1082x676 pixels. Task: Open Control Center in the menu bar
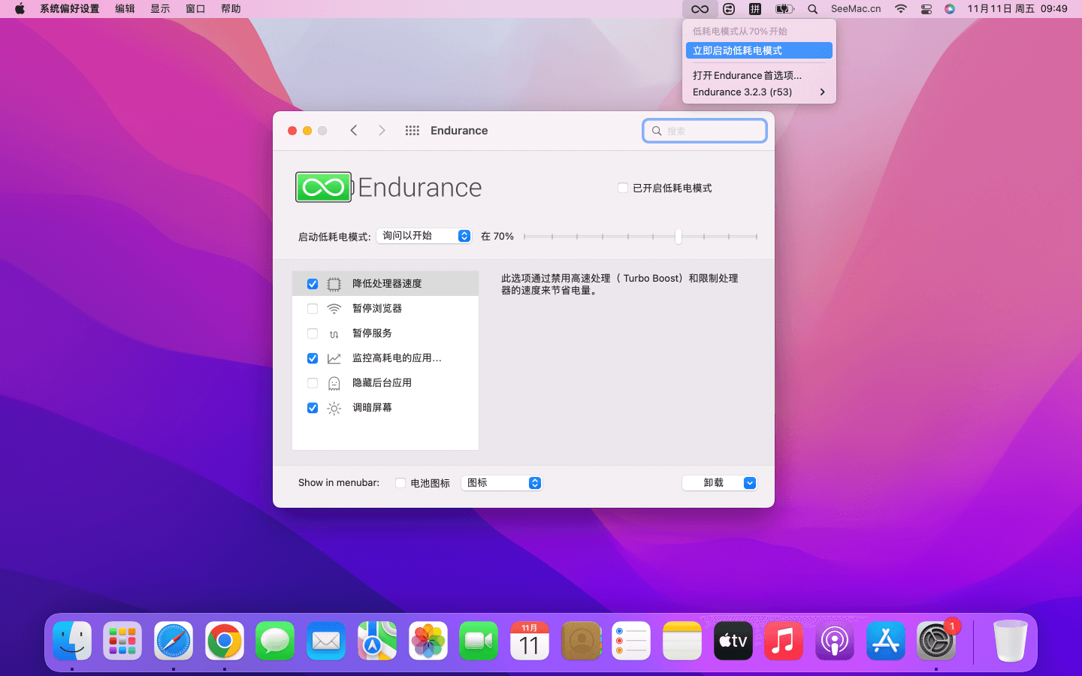click(x=926, y=9)
